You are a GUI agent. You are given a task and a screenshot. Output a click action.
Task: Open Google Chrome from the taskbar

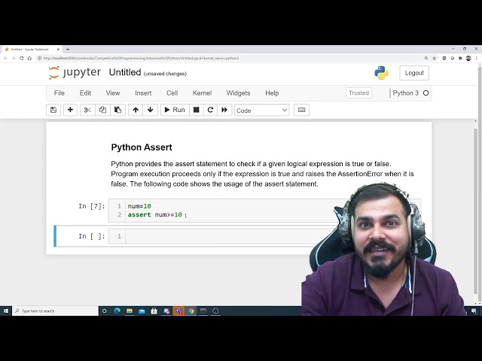[x=191, y=311]
